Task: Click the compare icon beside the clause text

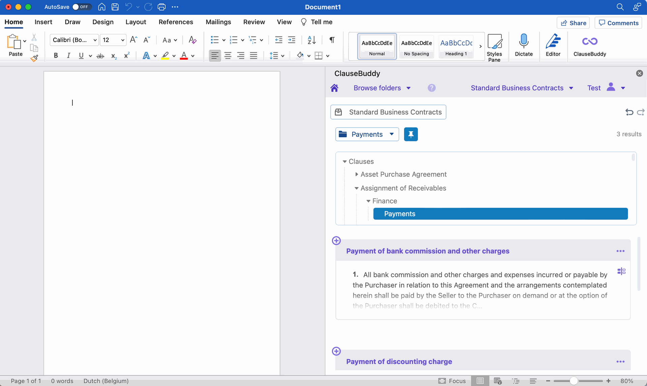Action: [x=621, y=271]
